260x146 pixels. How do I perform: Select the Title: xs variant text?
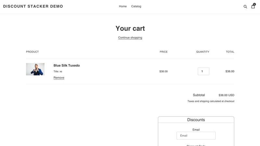58,71
